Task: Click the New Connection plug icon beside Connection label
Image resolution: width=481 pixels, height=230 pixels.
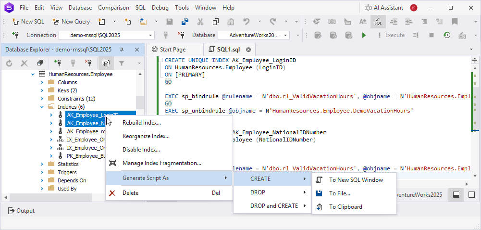Action: (15, 35)
